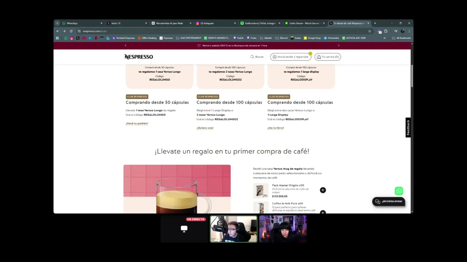
Task: Open the YouTube bookmark icon
Action: pyautogui.click(x=84, y=38)
